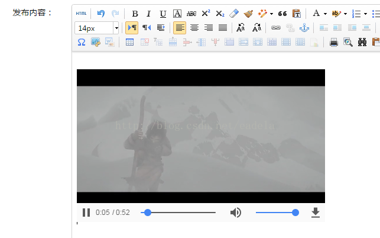Merge cells downward

pyautogui.click(x=258, y=42)
